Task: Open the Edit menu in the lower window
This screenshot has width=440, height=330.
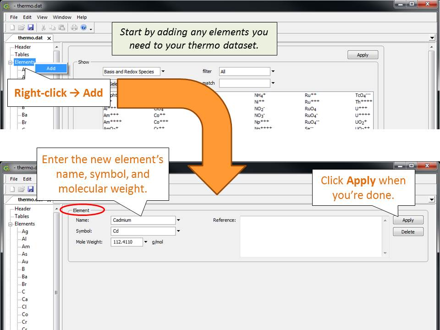Action: click(27, 179)
